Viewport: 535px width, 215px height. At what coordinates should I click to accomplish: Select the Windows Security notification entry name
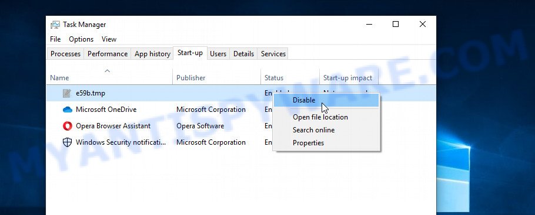point(121,142)
